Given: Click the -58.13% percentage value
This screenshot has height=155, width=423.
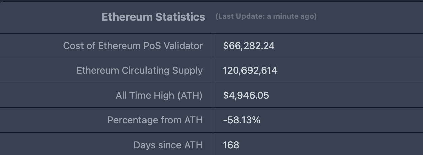Looking at the screenshot, I should tap(241, 120).
